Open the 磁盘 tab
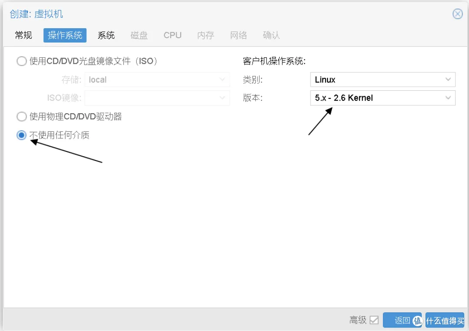 139,36
